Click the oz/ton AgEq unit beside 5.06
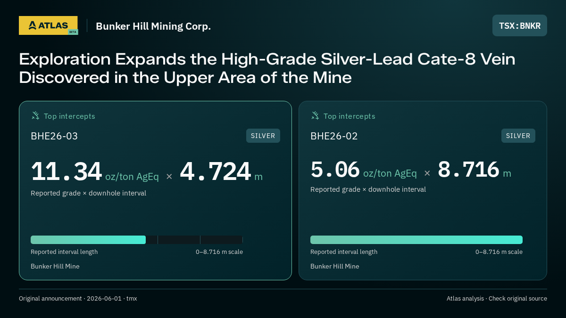The image size is (566, 318). click(390, 173)
